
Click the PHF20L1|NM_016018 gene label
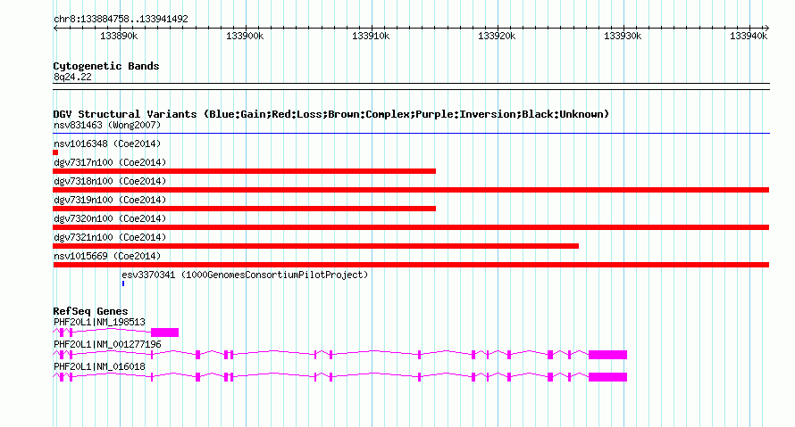tap(99, 366)
